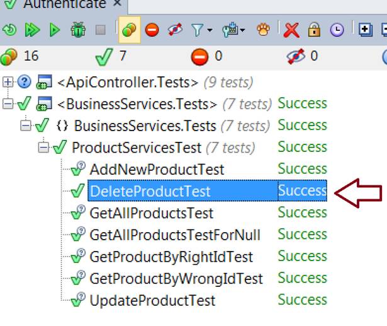Click the padlock Lock session icon
The image size is (387, 326).
[x=315, y=29]
